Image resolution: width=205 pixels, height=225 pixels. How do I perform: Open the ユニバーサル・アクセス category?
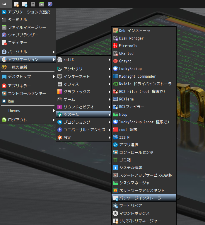[83, 130]
